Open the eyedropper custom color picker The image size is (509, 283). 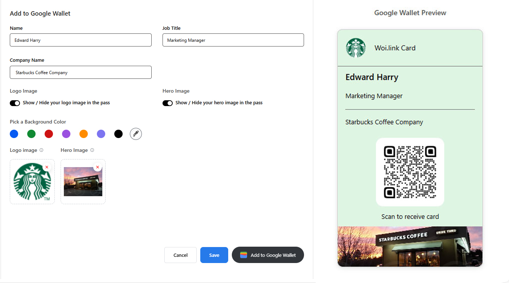click(x=136, y=134)
